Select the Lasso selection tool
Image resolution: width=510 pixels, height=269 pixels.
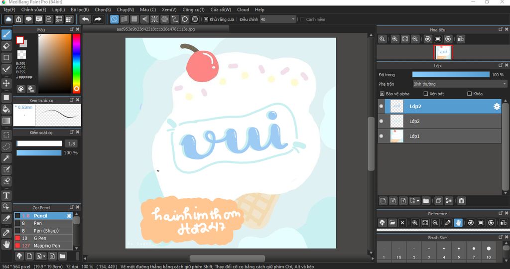point(6,146)
